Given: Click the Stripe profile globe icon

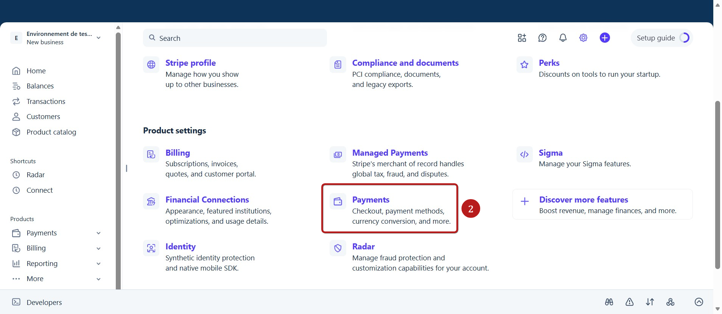Looking at the screenshot, I should click(151, 65).
